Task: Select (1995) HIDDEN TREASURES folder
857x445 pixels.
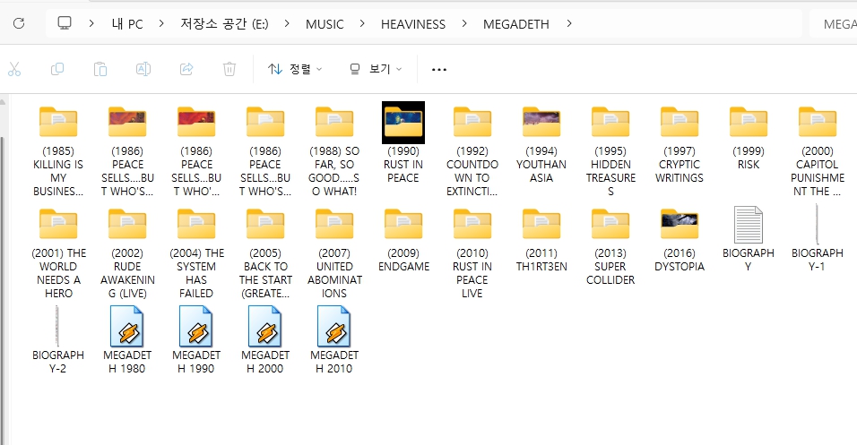Action: [610, 151]
